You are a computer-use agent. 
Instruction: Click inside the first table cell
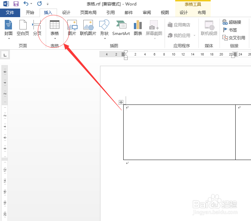pos(179,132)
